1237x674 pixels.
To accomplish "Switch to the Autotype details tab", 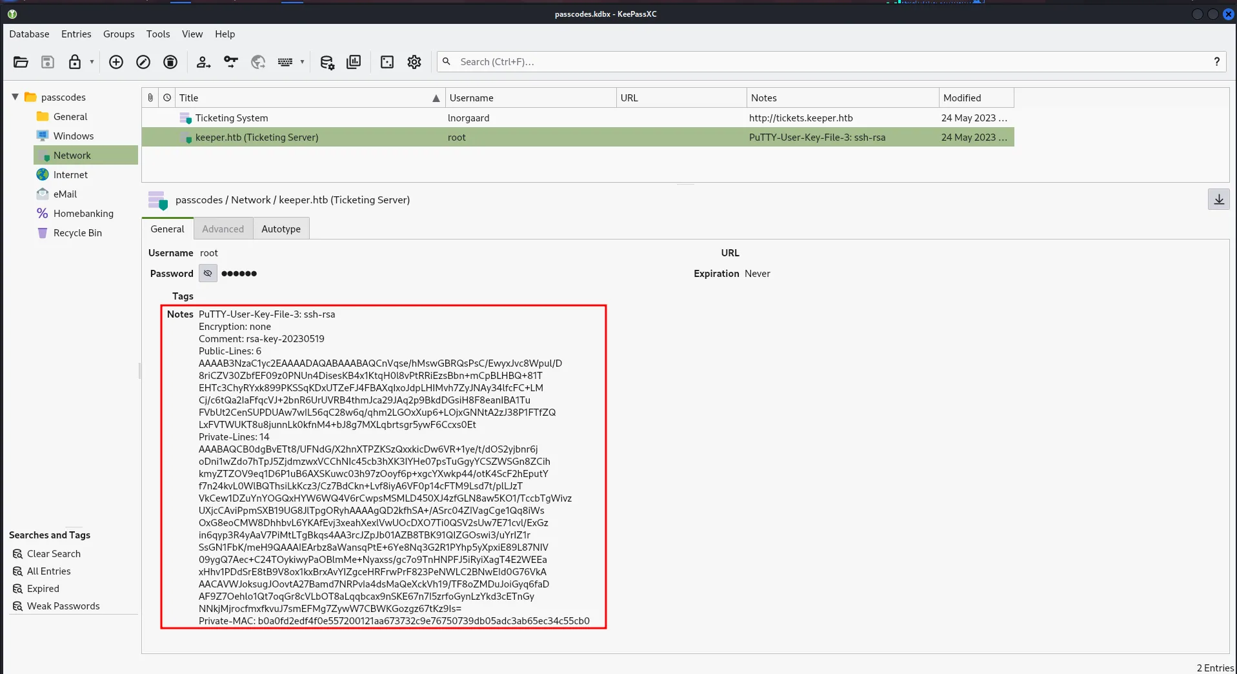I will pos(281,229).
